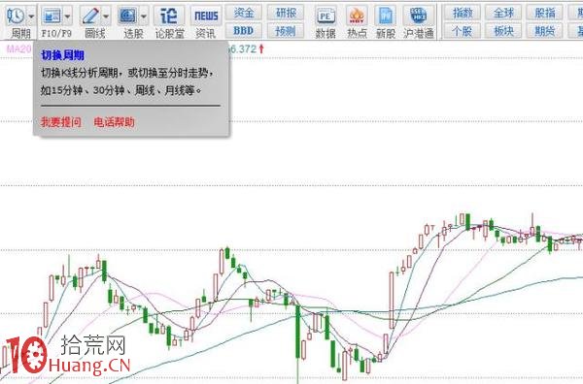Image resolution: width=583 pixels, height=384 pixels.
Task: Select the 画线 pencil drawing tool
Action: point(90,16)
